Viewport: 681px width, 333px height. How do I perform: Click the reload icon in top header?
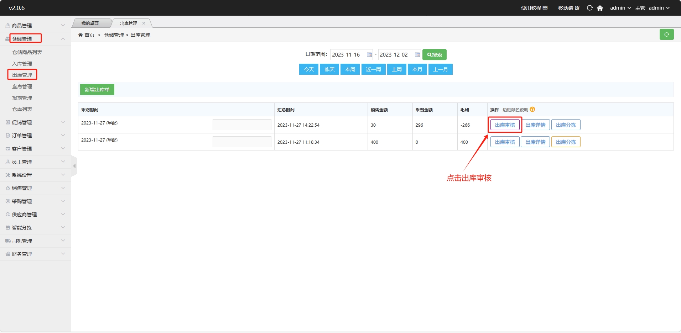[x=589, y=8]
